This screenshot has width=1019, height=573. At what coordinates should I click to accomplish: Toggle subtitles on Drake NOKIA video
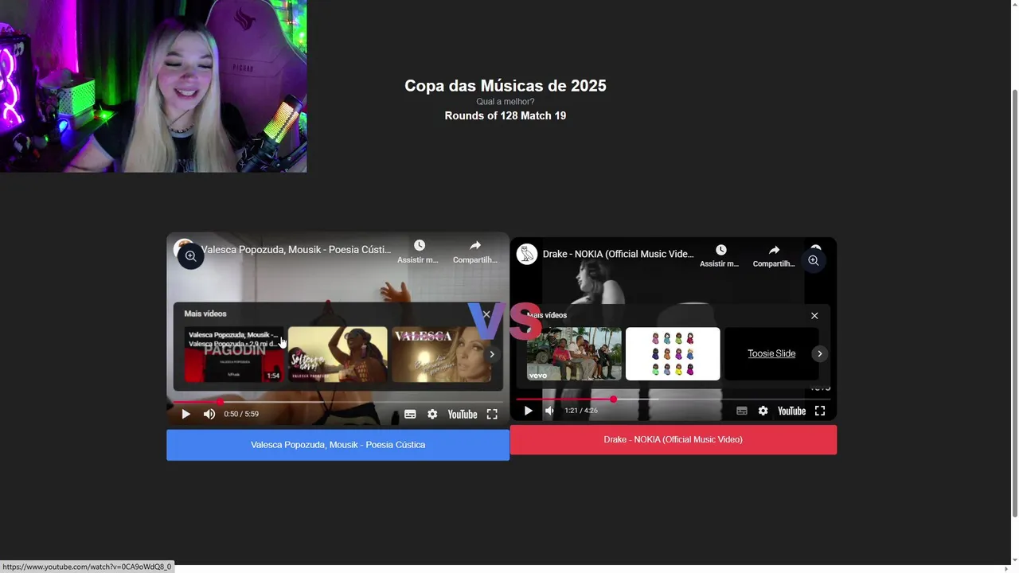point(742,411)
